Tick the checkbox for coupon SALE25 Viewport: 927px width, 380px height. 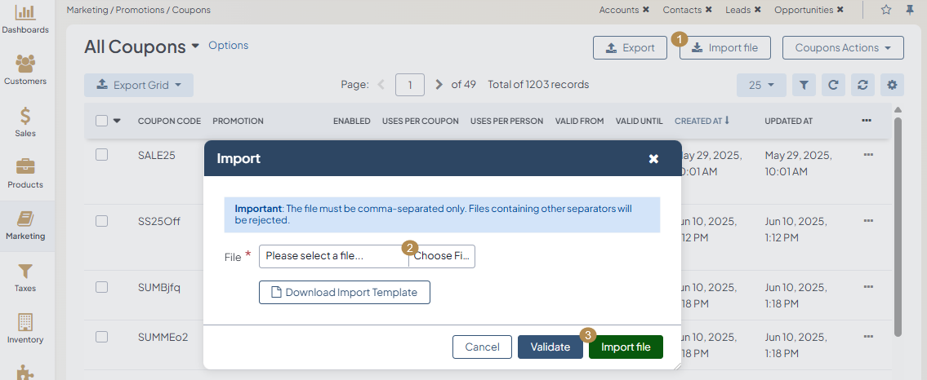(x=102, y=155)
